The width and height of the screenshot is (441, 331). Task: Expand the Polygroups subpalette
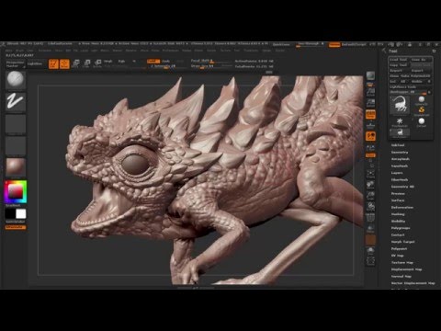(401, 228)
